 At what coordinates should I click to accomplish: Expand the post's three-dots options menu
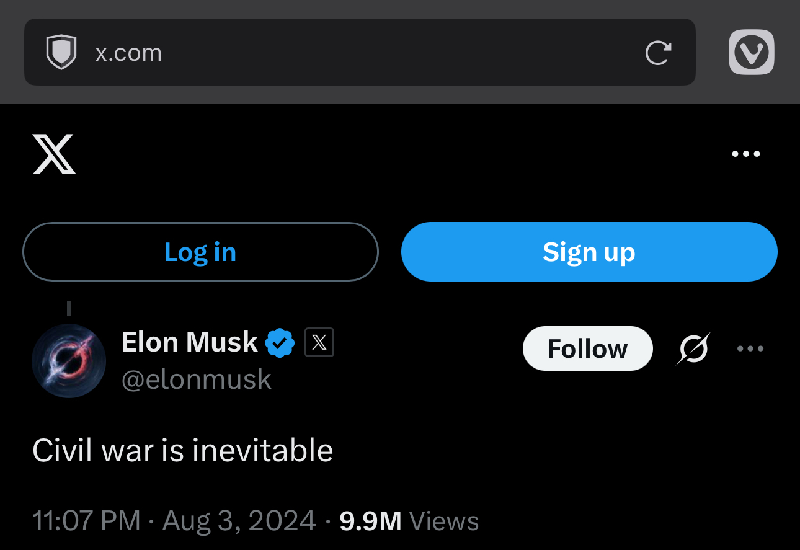tap(750, 348)
